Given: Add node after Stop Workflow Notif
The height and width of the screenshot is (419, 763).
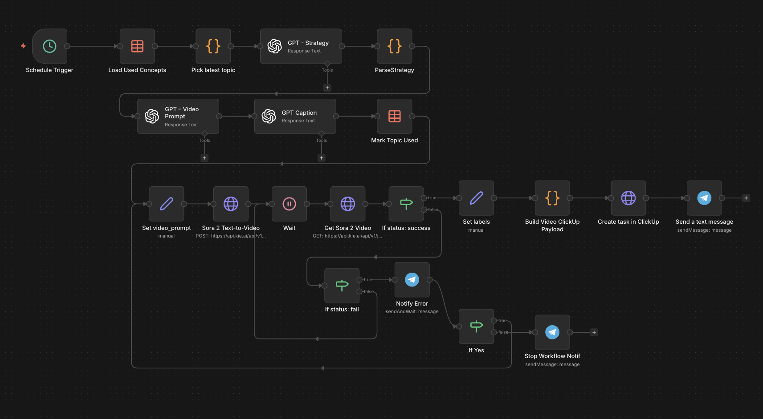Looking at the screenshot, I should coord(594,332).
